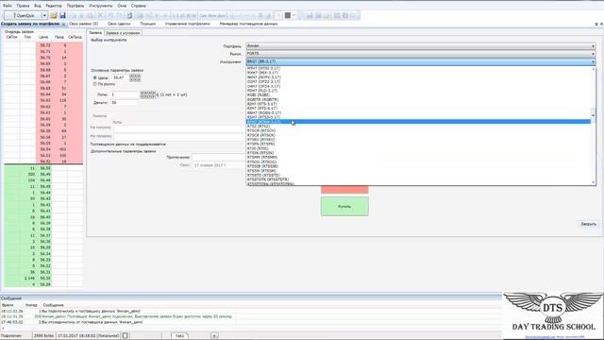
Task: Open the folder icon in the toolbar
Action: pyautogui.click(x=54, y=15)
